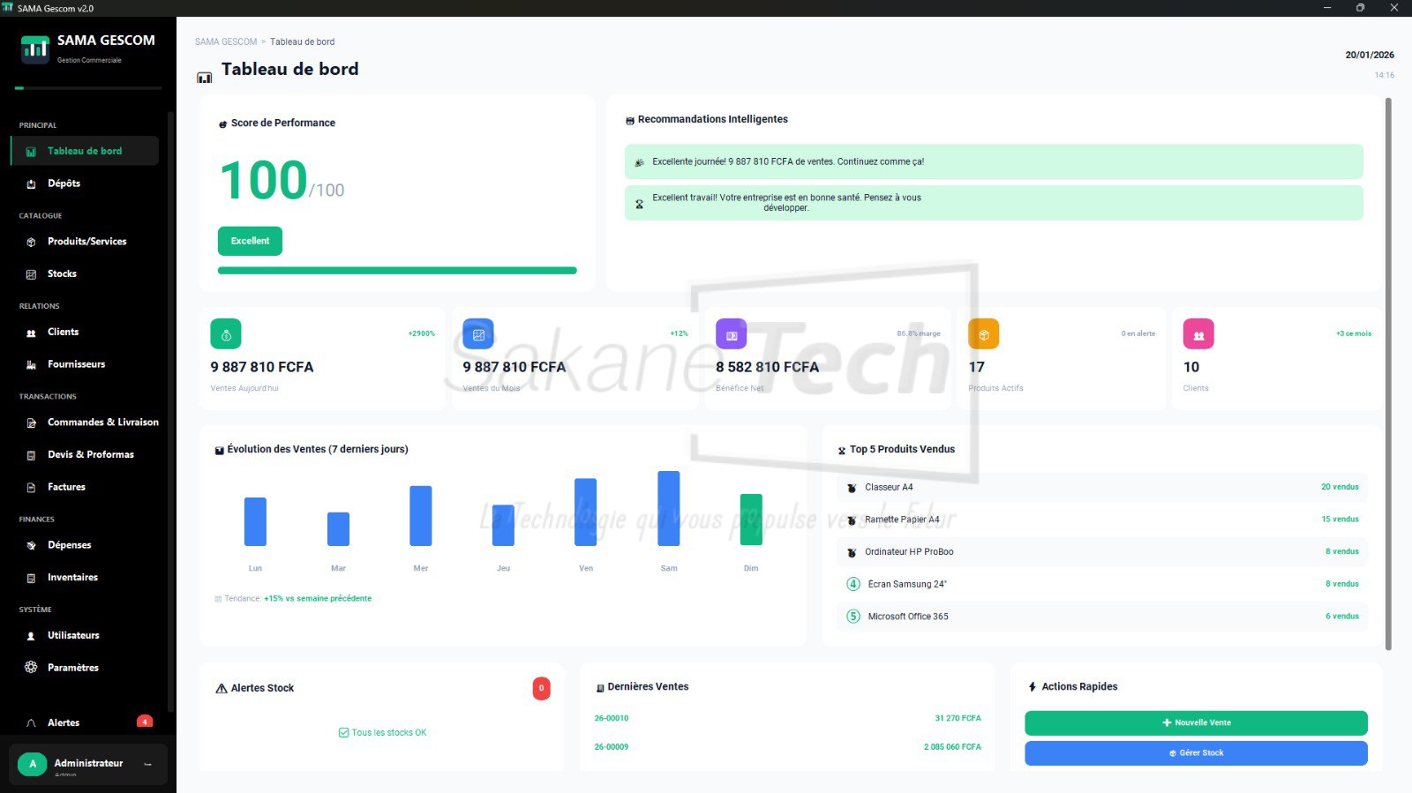Click the 'Excellente journée' recommendation message
This screenshot has width=1412, height=793.
tap(994, 161)
